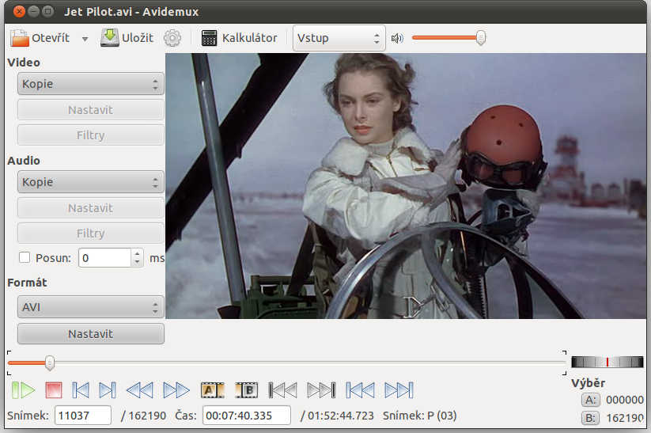Screen dimensions: 651x433
Task: Open the Video codec Kopie dropdown
Action: click(x=90, y=84)
